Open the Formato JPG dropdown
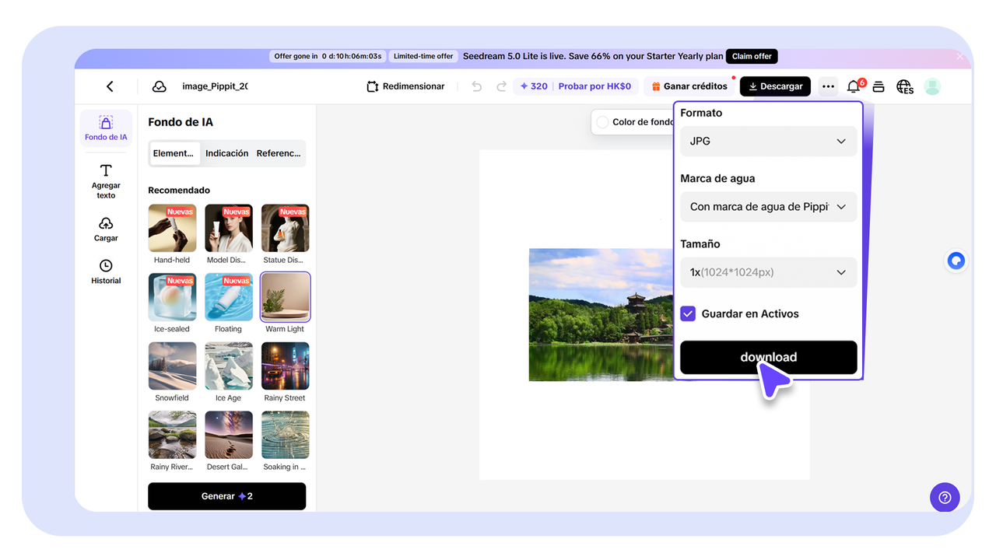The width and height of the screenshot is (996, 560). [769, 142]
